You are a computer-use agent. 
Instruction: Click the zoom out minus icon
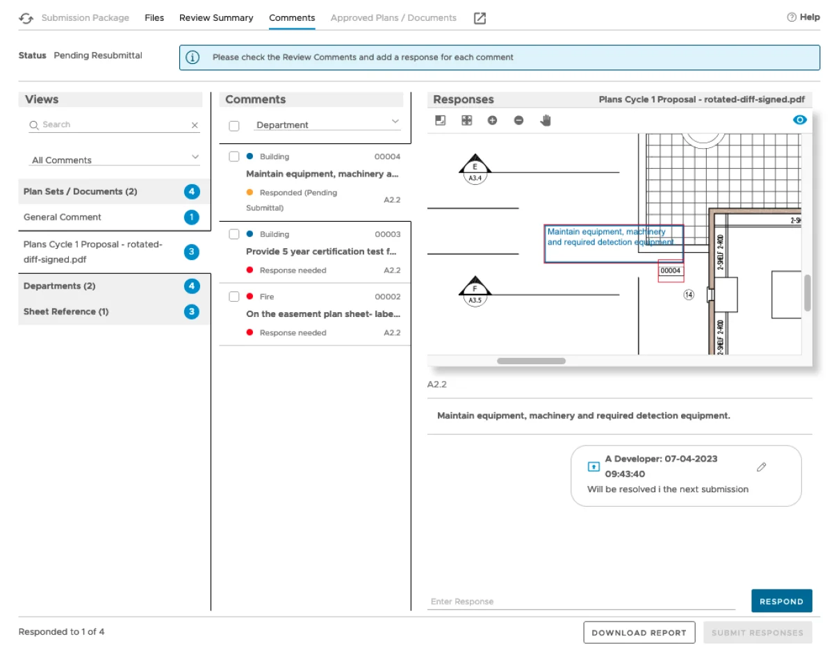pyautogui.click(x=518, y=120)
